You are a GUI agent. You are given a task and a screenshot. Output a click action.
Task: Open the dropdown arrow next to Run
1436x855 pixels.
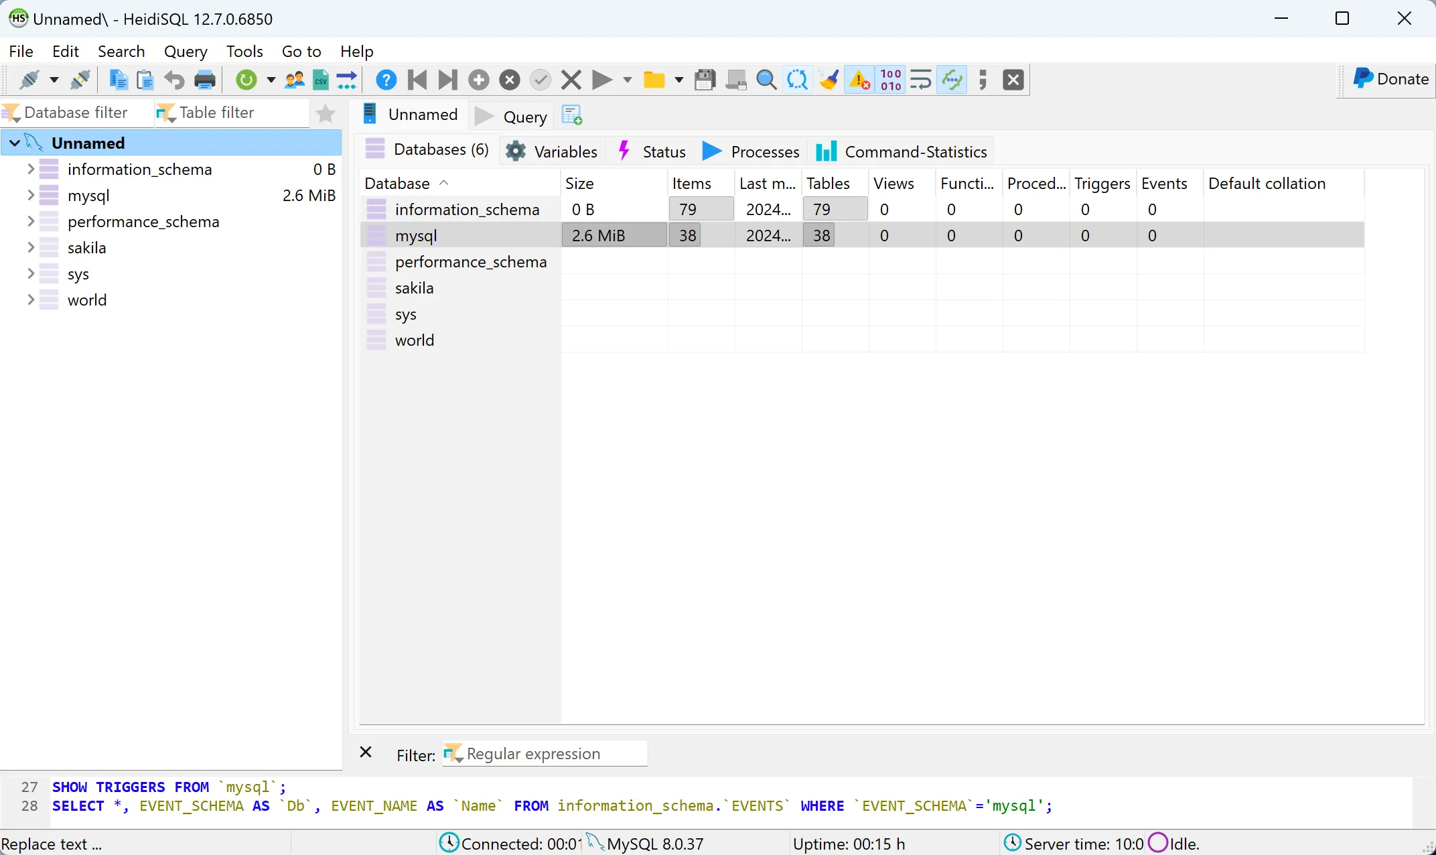coord(628,80)
